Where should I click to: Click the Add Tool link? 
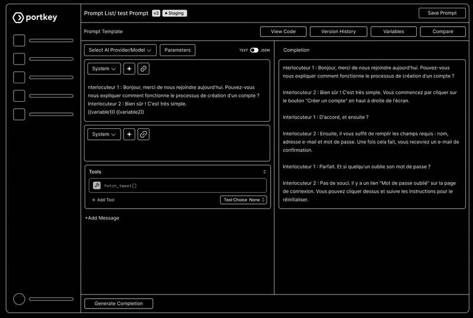(103, 200)
